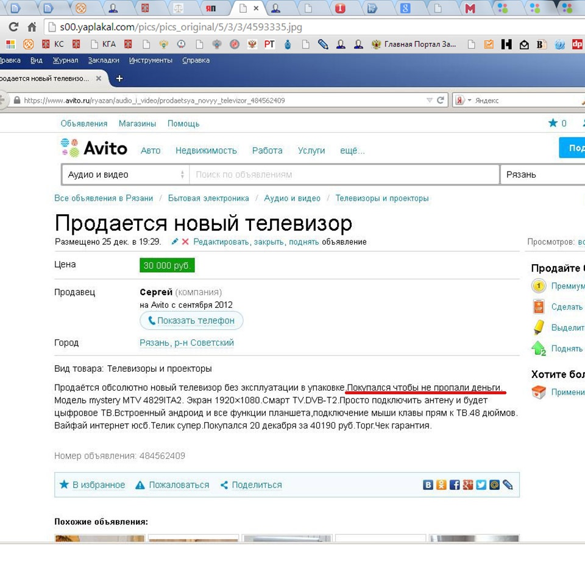Viewport: 585px width, 572px height.
Task: Share the ad on VKontakte
Action: coord(428,484)
